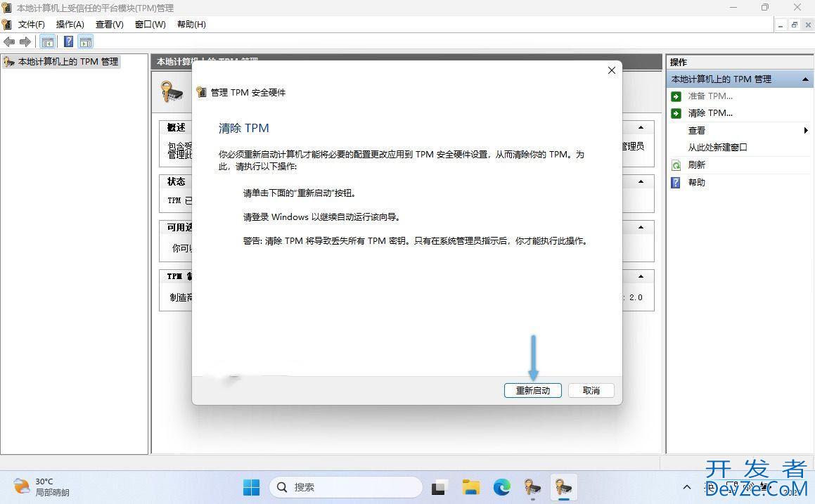Open the weather widget showing 30°C
Viewport: 815px width, 504px height.
click(x=41, y=487)
